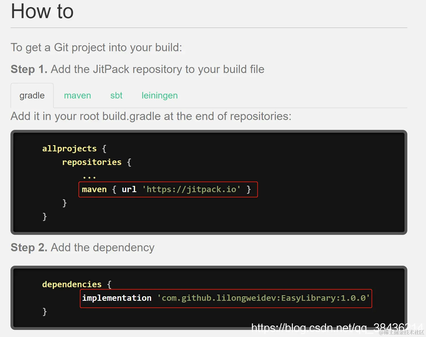Click the 'allprojects {' code line
Viewport: 426px width, 337px height.
(x=74, y=149)
